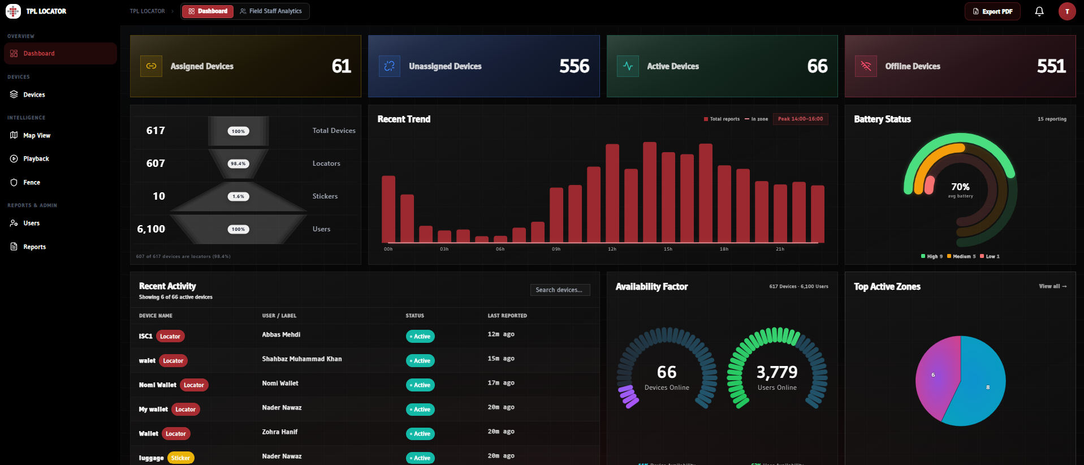Image resolution: width=1084 pixels, height=465 pixels.
Task: Click Shahbaz Muhammad Khan user name
Action: click(302, 359)
